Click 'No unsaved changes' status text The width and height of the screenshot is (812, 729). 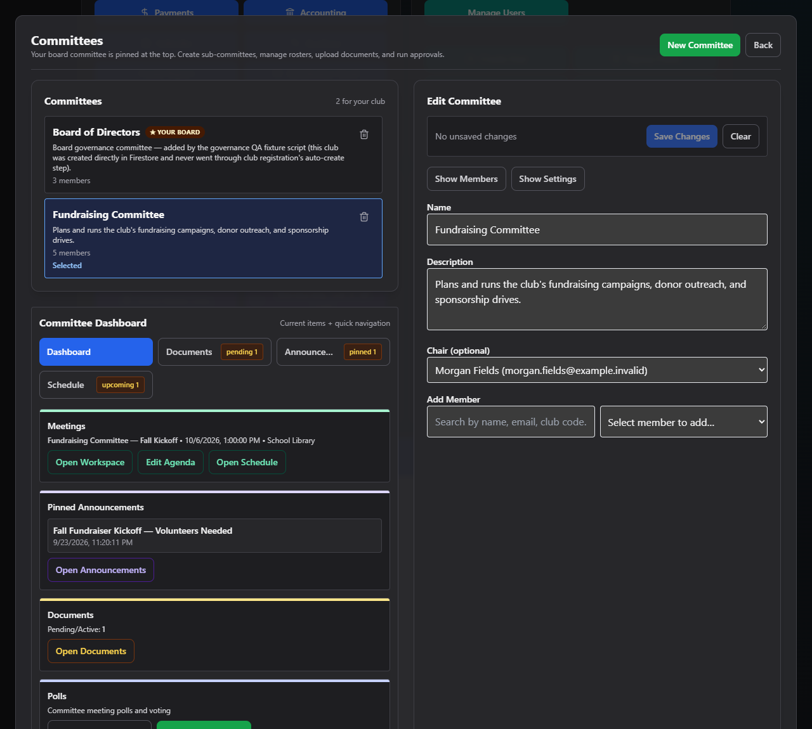pos(476,136)
